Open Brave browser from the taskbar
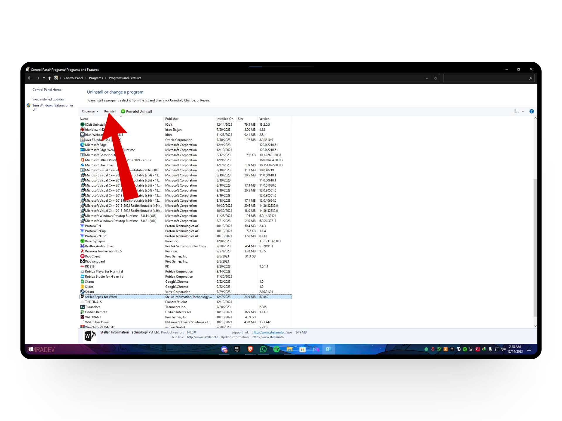 [250, 349]
